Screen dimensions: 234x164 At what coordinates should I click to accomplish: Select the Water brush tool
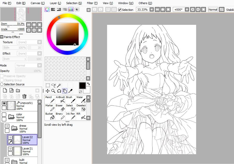point(81,99)
